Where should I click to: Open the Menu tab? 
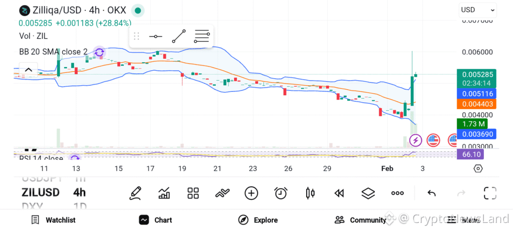[463, 220]
